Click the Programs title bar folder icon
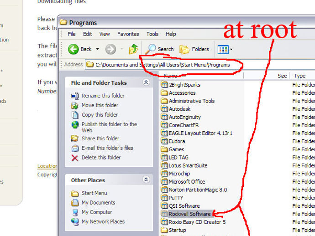This screenshot has width=315, height=236. [x=63, y=22]
